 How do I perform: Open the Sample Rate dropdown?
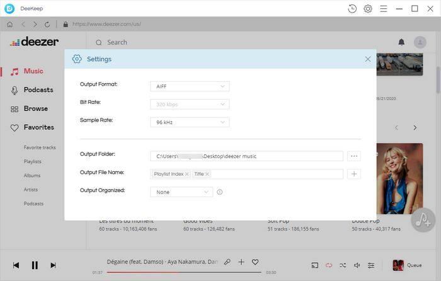point(190,122)
